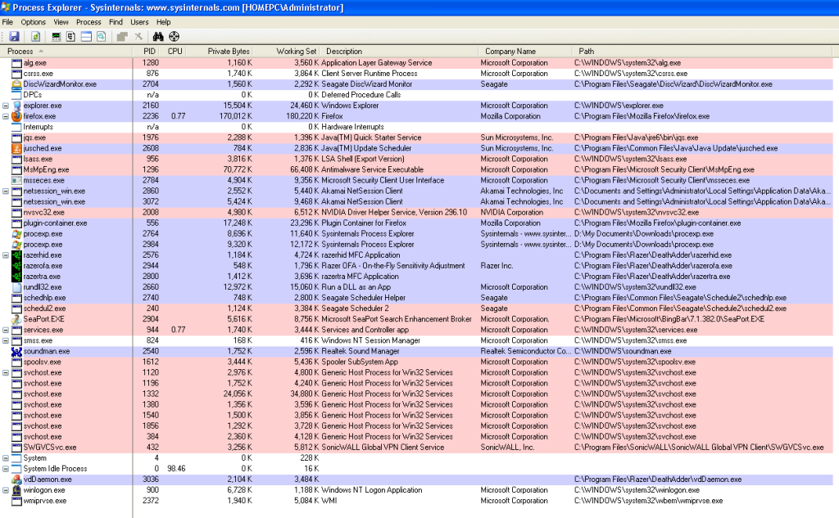Toggle the Show Lower Pane toolbar icon
The width and height of the screenshot is (839, 518).
tap(85, 37)
